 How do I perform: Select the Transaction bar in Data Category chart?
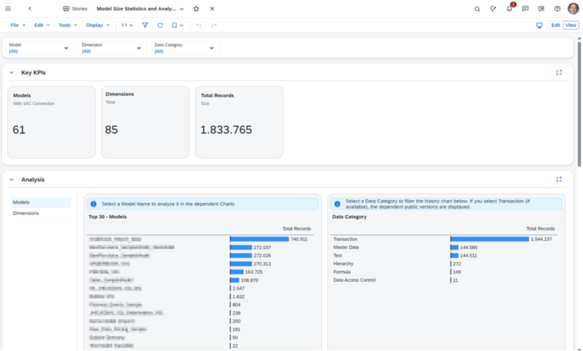[489, 239]
